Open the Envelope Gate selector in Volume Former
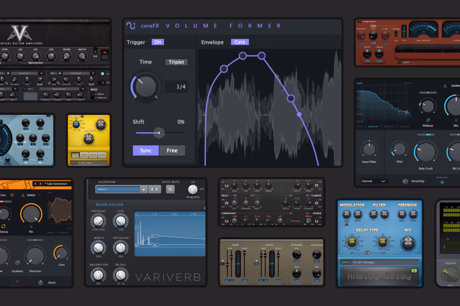This screenshot has height=306, width=460. coord(240,42)
